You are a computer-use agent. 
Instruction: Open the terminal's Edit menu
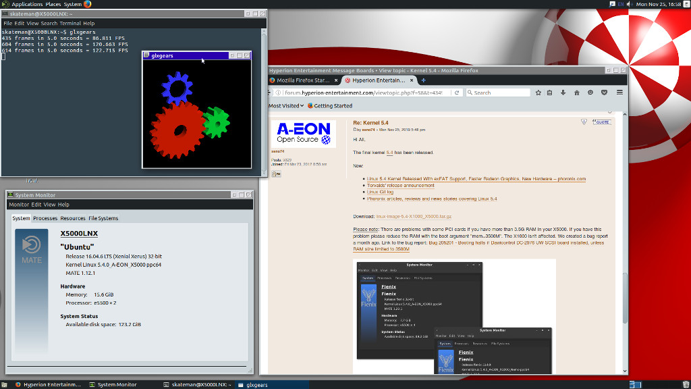(20, 24)
